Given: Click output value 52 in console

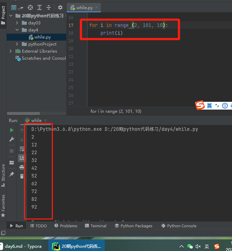Looking at the screenshot, I should pos(34,176).
